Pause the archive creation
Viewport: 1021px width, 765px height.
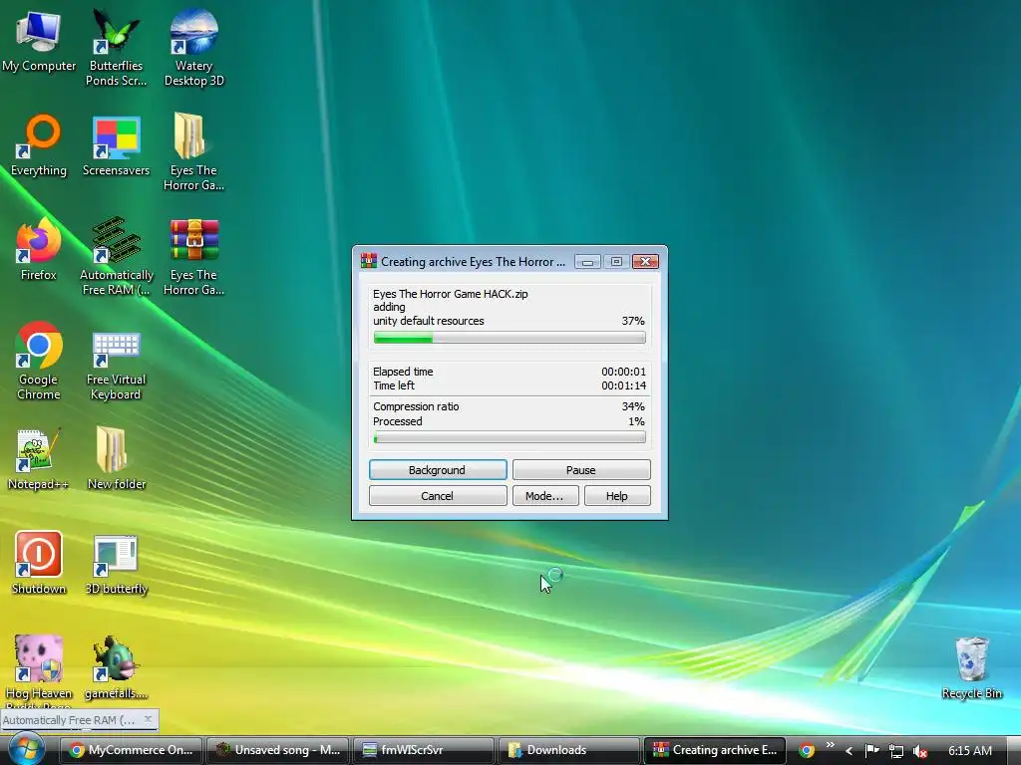(x=581, y=470)
